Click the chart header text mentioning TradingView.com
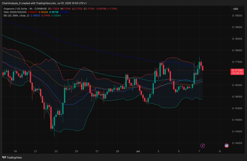The height and width of the screenshot is (161, 247). pyautogui.click(x=44, y=3)
